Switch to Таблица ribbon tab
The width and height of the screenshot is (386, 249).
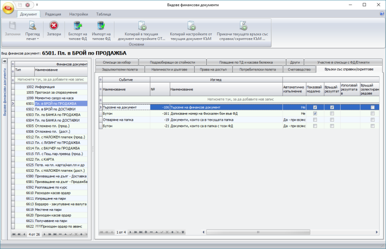(103, 14)
